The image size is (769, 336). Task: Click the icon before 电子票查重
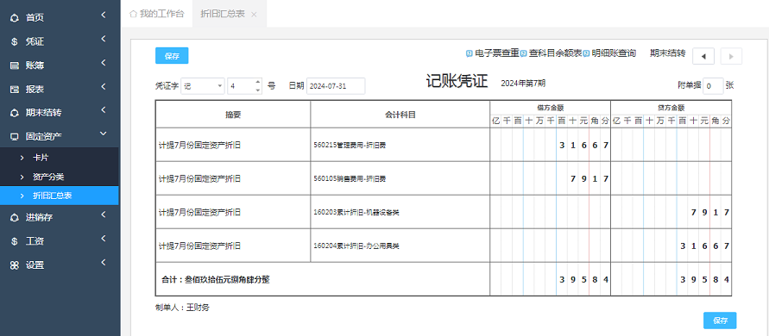pos(470,53)
